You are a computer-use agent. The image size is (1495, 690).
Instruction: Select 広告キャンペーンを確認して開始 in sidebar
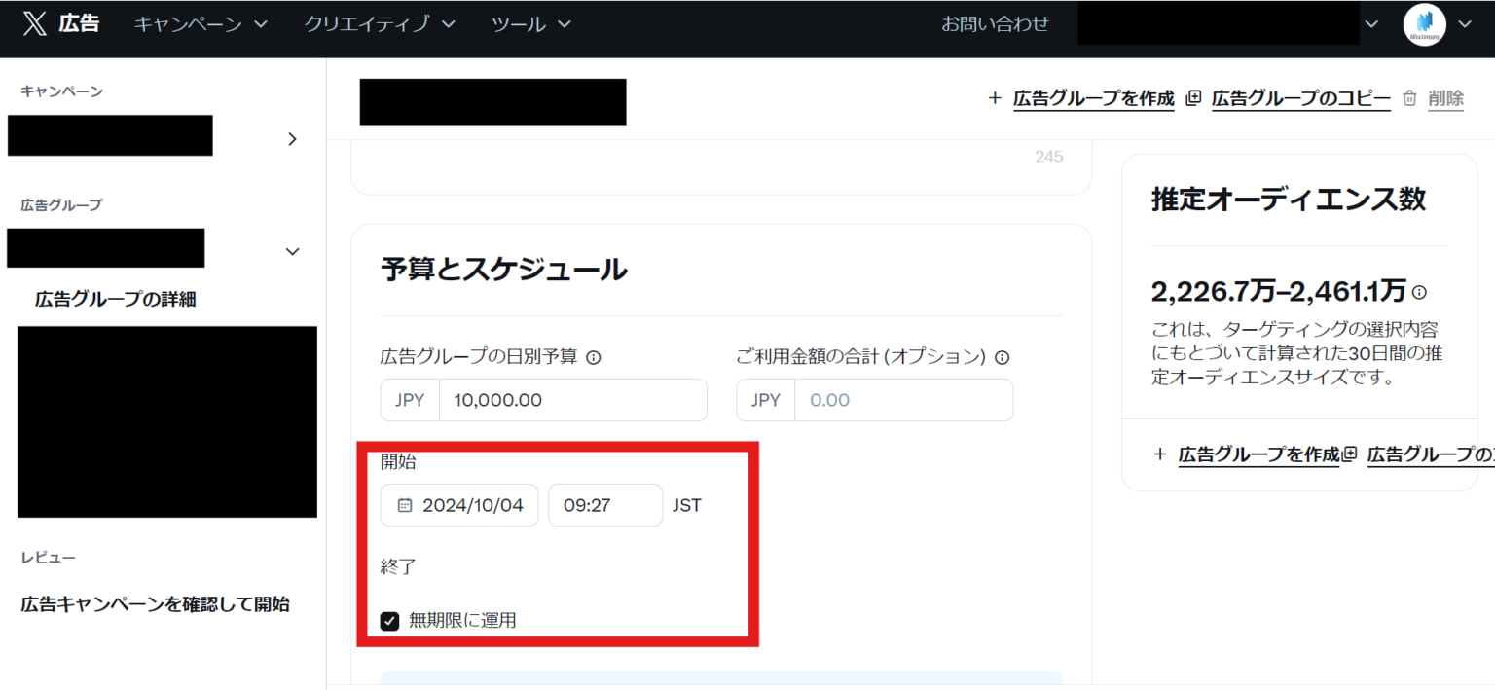[155, 604]
